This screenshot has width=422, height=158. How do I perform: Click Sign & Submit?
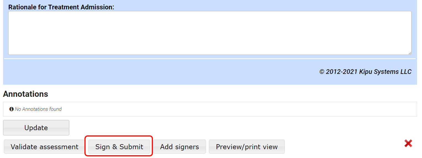point(119,147)
